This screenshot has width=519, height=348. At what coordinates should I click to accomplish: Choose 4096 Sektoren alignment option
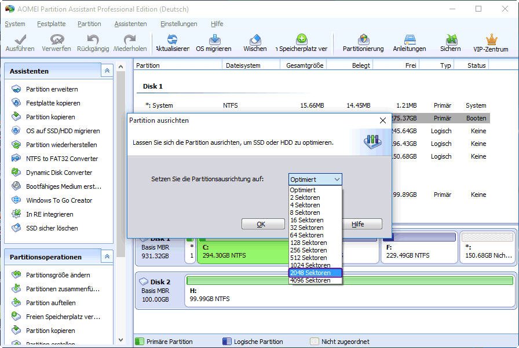(x=315, y=280)
